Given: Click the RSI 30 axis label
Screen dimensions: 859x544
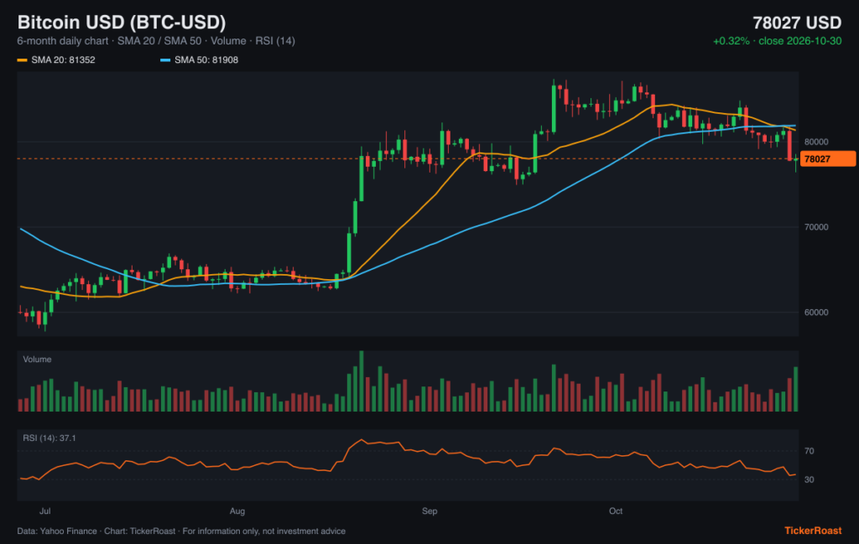Looking at the screenshot, I should pos(810,480).
